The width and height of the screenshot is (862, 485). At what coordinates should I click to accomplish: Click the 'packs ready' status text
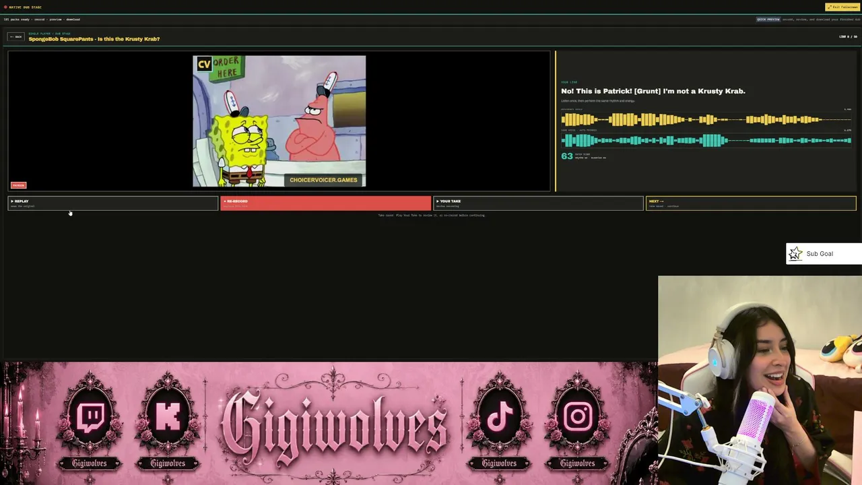pyautogui.click(x=18, y=20)
